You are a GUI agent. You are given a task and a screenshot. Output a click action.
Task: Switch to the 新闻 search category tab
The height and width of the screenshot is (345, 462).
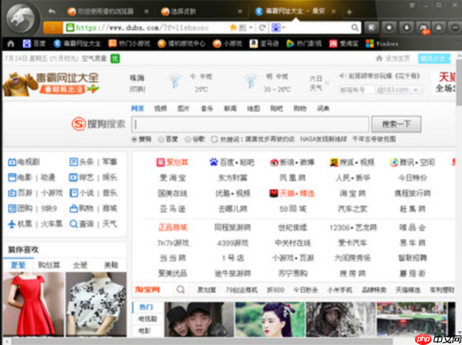tap(230, 109)
